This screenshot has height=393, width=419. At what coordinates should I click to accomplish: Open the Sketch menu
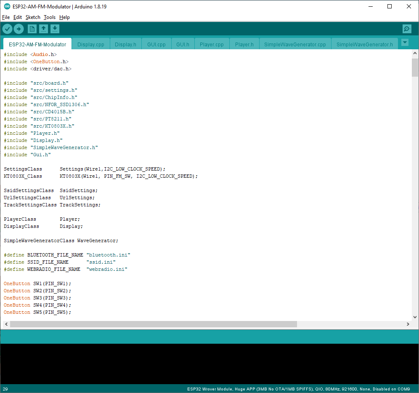click(33, 17)
